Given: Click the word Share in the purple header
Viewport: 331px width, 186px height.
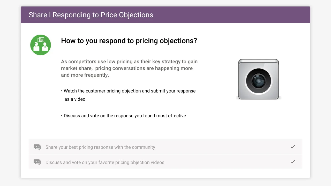Looking at the screenshot, I should point(38,15).
